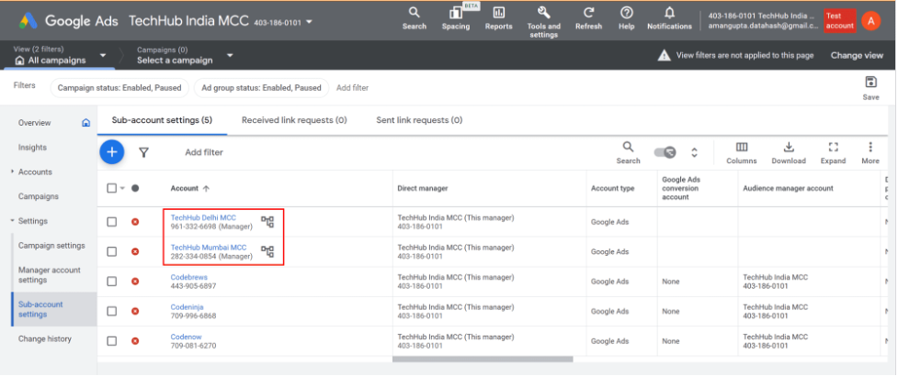Image resolution: width=898 pixels, height=376 pixels.
Task: Open the Codebrews account link
Action: click(189, 277)
